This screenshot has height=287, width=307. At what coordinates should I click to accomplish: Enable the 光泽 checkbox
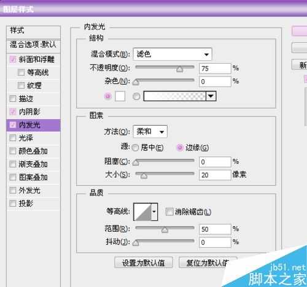pyautogui.click(x=13, y=138)
